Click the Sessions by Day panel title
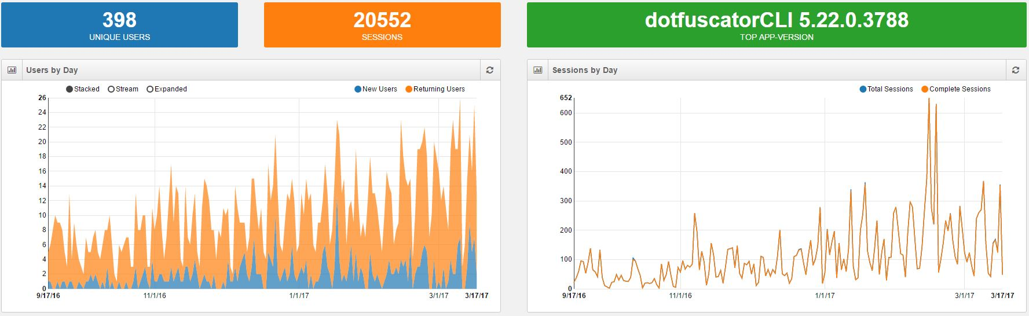Screen dimensions: 1029x316 coord(585,70)
